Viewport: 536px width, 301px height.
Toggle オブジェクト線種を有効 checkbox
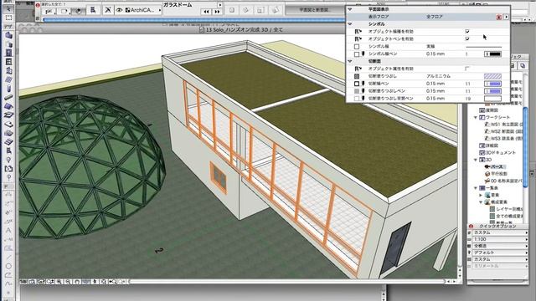click(467, 32)
